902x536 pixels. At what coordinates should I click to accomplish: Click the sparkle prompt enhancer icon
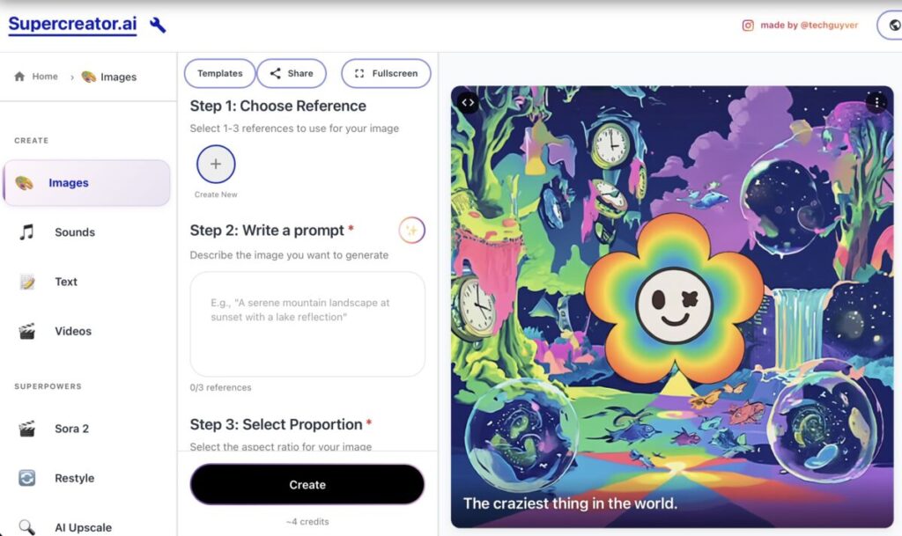[x=412, y=231]
